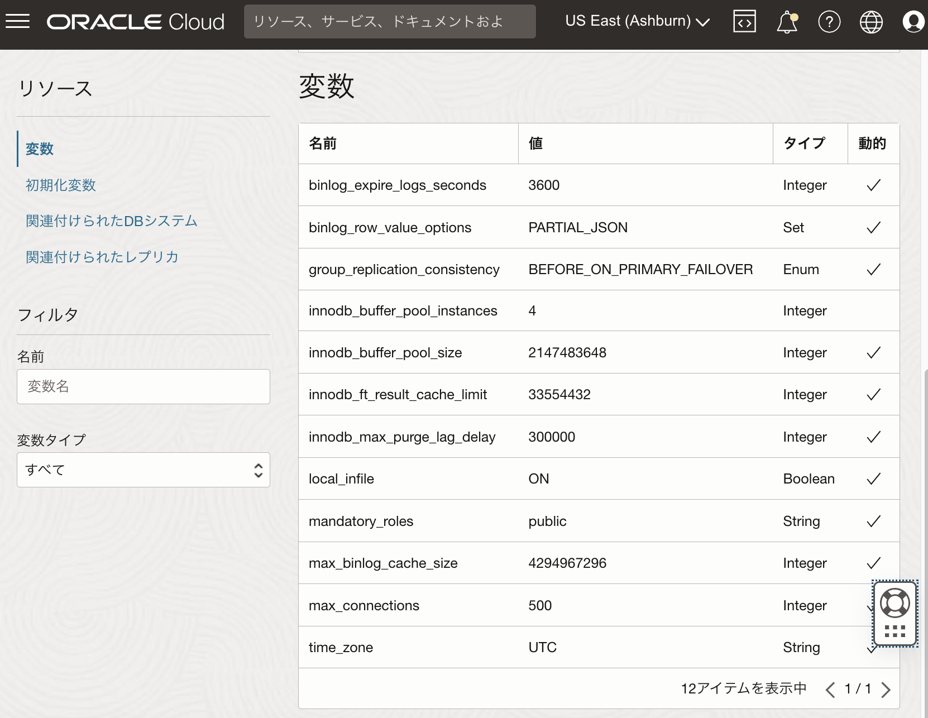Image resolution: width=928 pixels, height=718 pixels.
Task: Click innodb_buffer_pool_size variable name
Action: click(x=385, y=353)
